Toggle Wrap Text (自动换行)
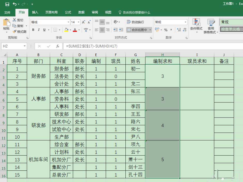Screen dimensions: 243x182 pos(135,22)
